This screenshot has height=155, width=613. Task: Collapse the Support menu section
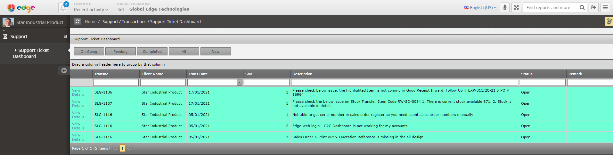[65, 37]
